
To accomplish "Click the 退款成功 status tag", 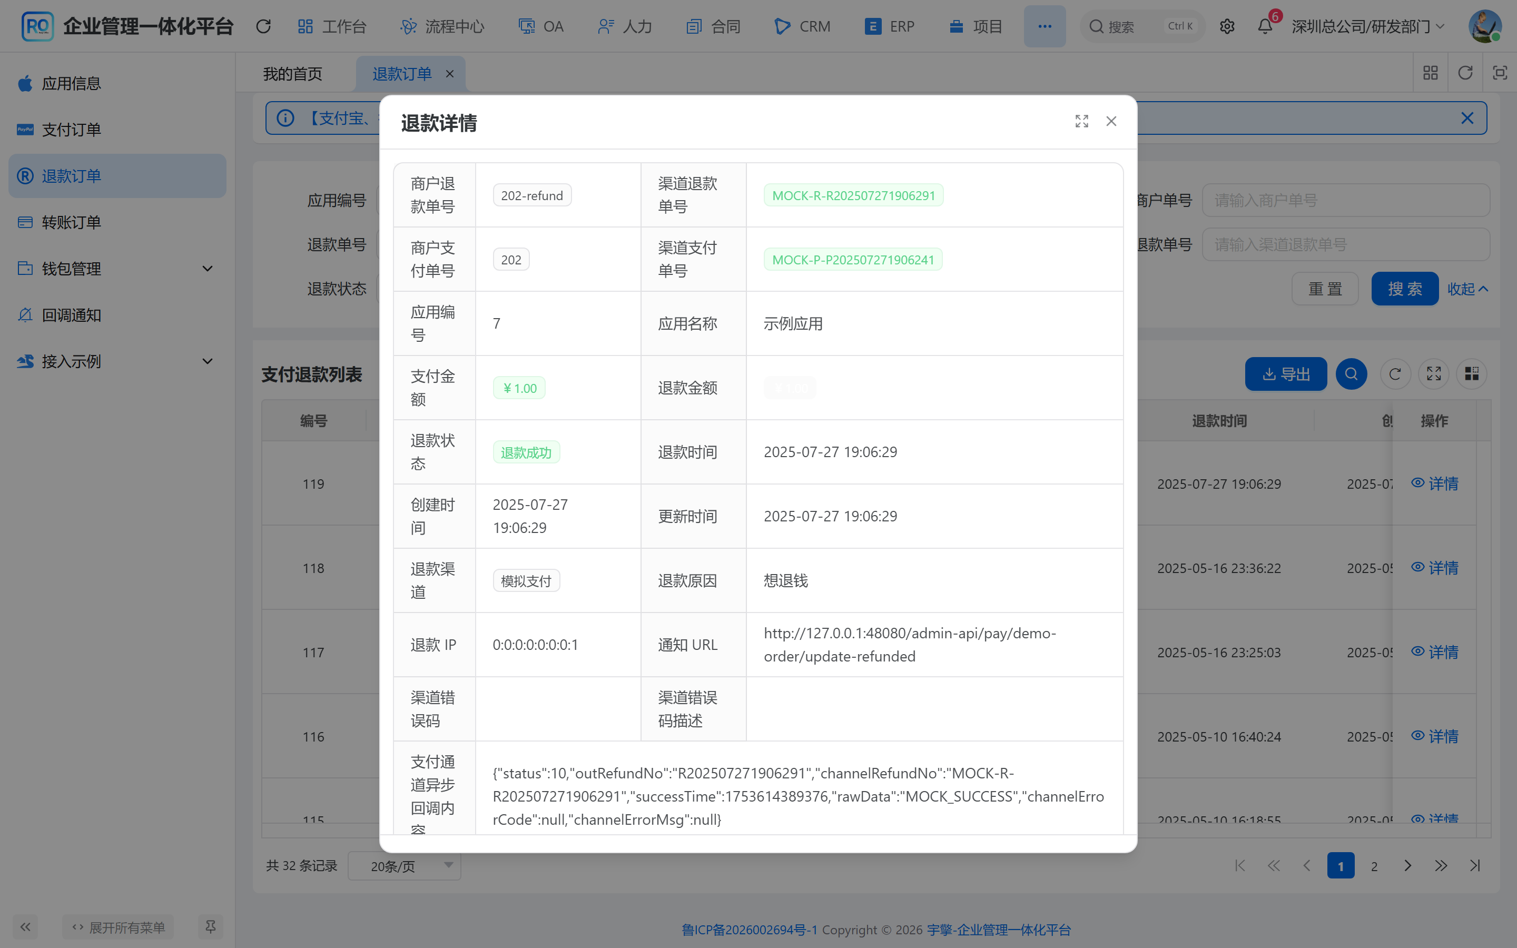I will point(526,453).
